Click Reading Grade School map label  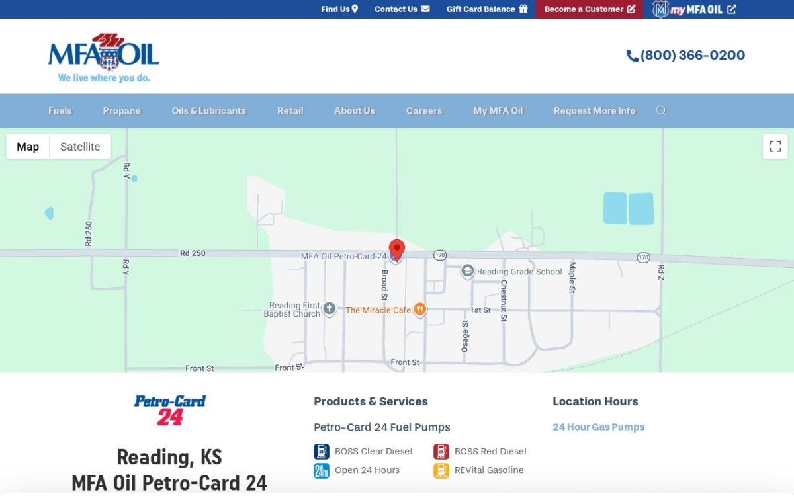tap(519, 271)
